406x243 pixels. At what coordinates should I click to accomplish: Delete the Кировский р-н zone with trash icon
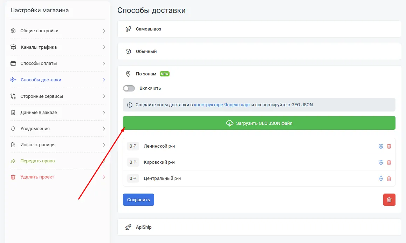tap(389, 162)
